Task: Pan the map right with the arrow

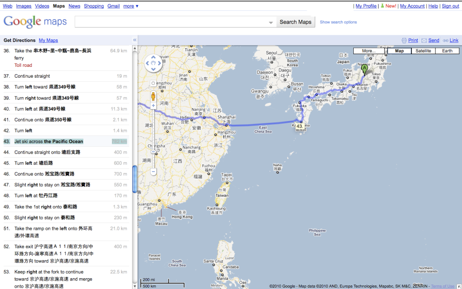Action: [x=159, y=63]
